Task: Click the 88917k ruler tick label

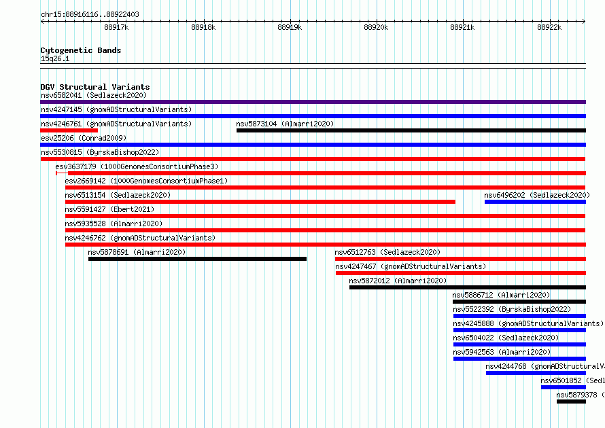Action: pyautogui.click(x=116, y=27)
